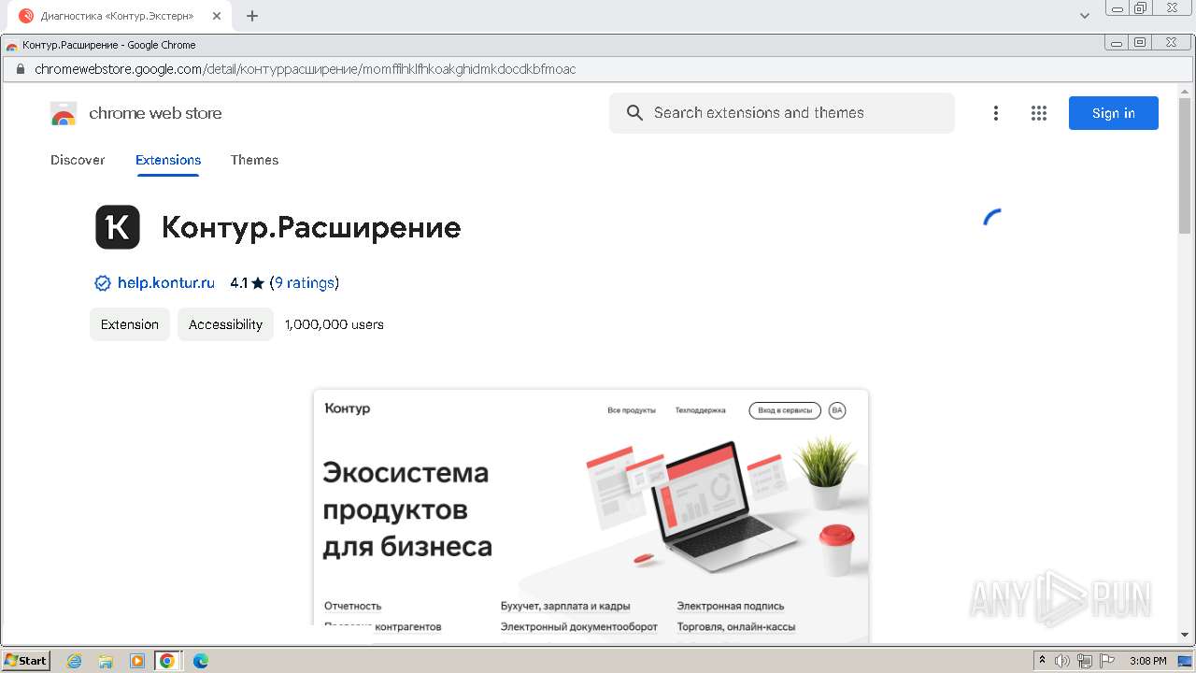The height and width of the screenshot is (673, 1196).
Task: Select the Диагностика Контур.Экстерн browser tab
Action: 118,16
